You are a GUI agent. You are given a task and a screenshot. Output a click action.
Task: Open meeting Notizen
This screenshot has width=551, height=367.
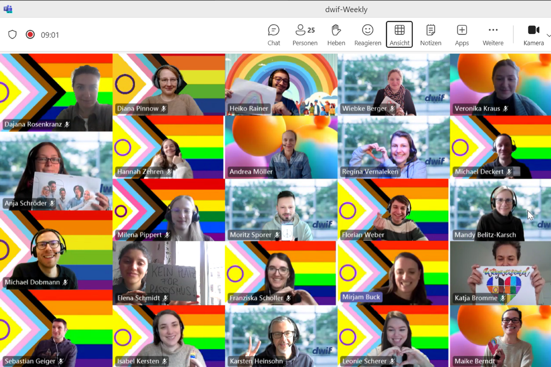coord(431,35)
